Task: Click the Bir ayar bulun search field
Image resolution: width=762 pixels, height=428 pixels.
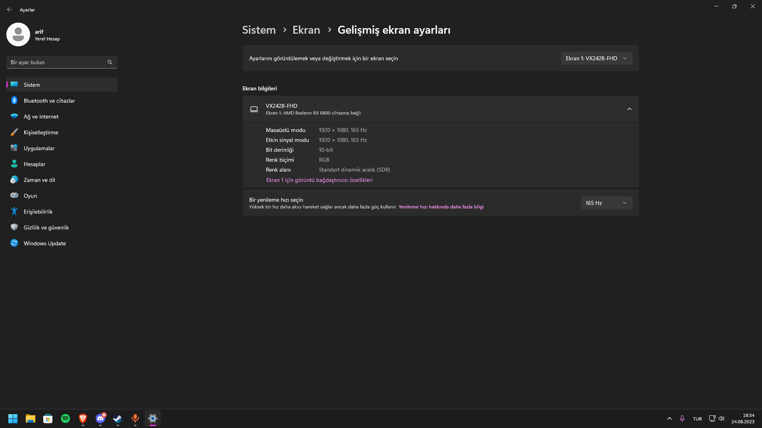Action: [x=56, y=62]
